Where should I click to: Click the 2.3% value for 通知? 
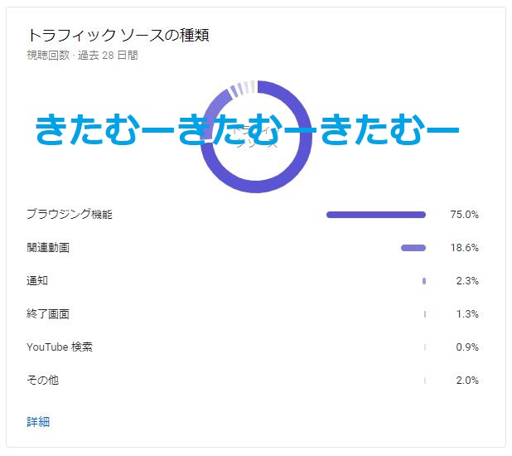click(x=467, y=281)
